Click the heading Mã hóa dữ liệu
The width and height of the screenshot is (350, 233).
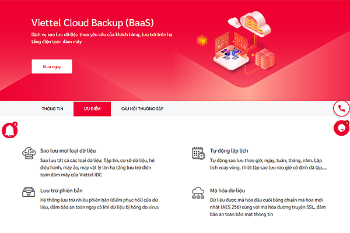[x=228, y=190]
